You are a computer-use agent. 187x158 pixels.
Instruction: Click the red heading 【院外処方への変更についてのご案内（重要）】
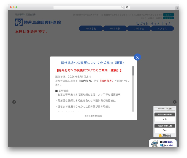click(x=89, y=71)
